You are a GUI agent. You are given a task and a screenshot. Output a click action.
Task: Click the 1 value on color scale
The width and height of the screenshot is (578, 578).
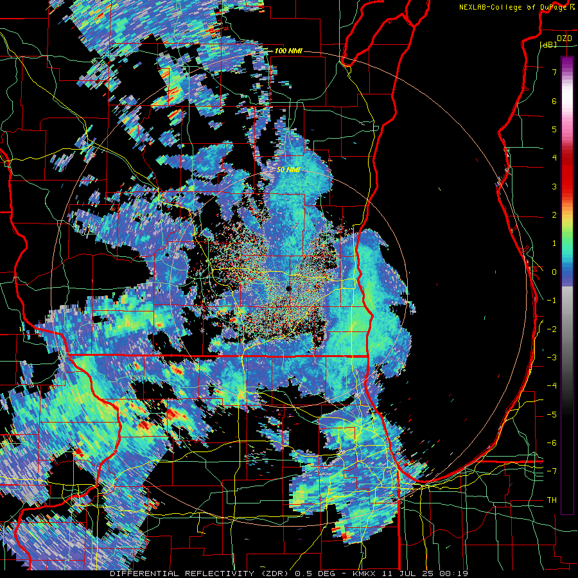click(554, 243)
